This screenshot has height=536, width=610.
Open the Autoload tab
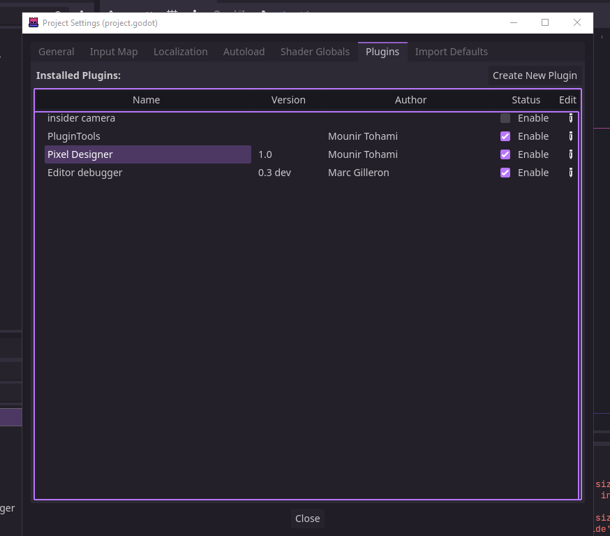(x=244, y=51)
